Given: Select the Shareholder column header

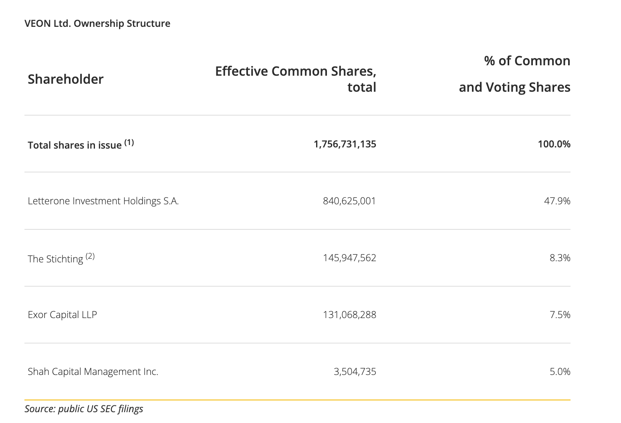Looking at the screenshot, I should [x=66, y=79].
